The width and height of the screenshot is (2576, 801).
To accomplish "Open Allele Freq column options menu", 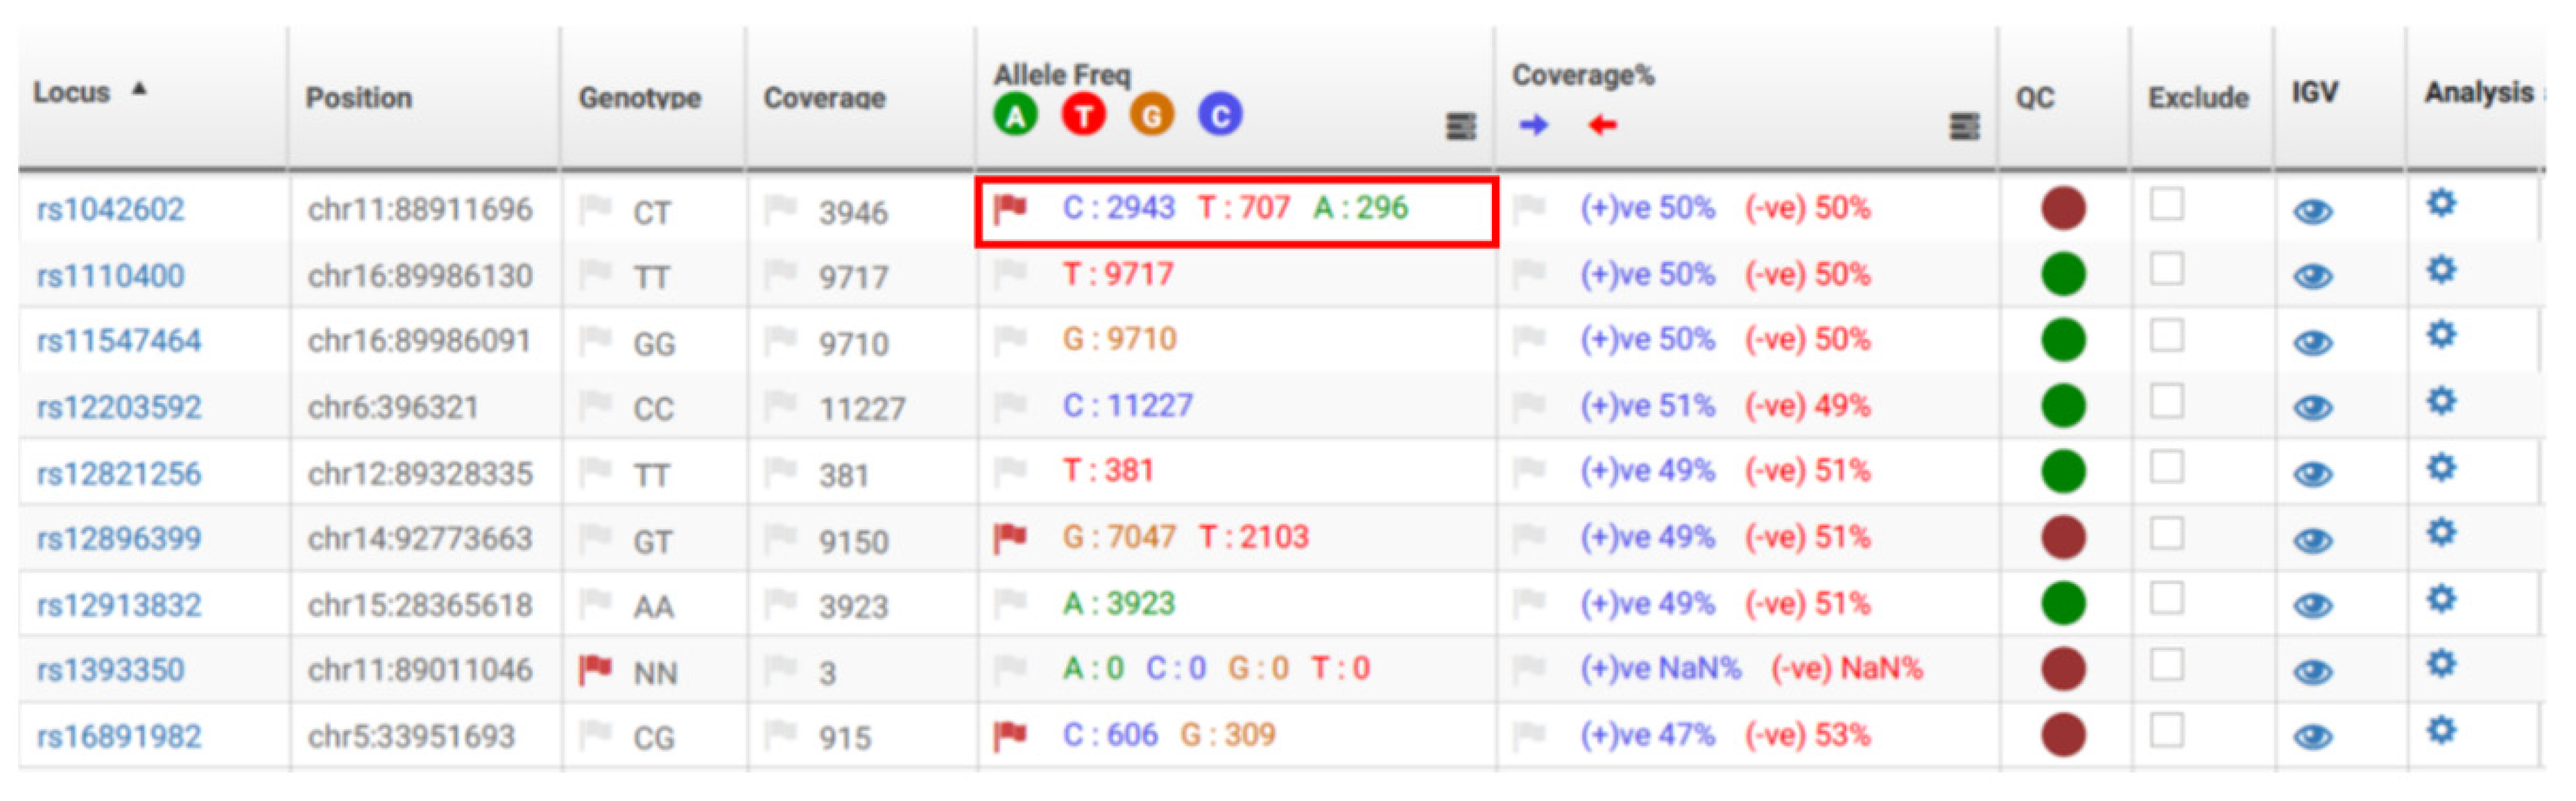I will tap(1461, 127).
